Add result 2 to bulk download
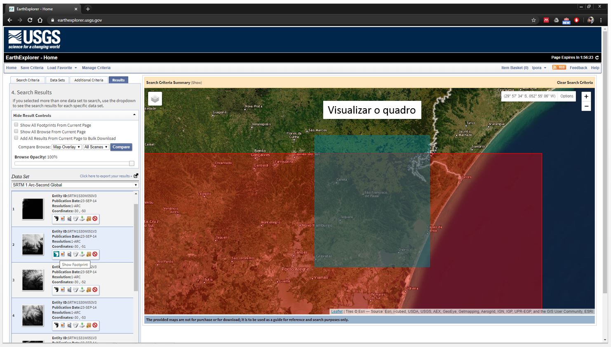This screenshot has width=611, height=347. click(x=88, y=254)
